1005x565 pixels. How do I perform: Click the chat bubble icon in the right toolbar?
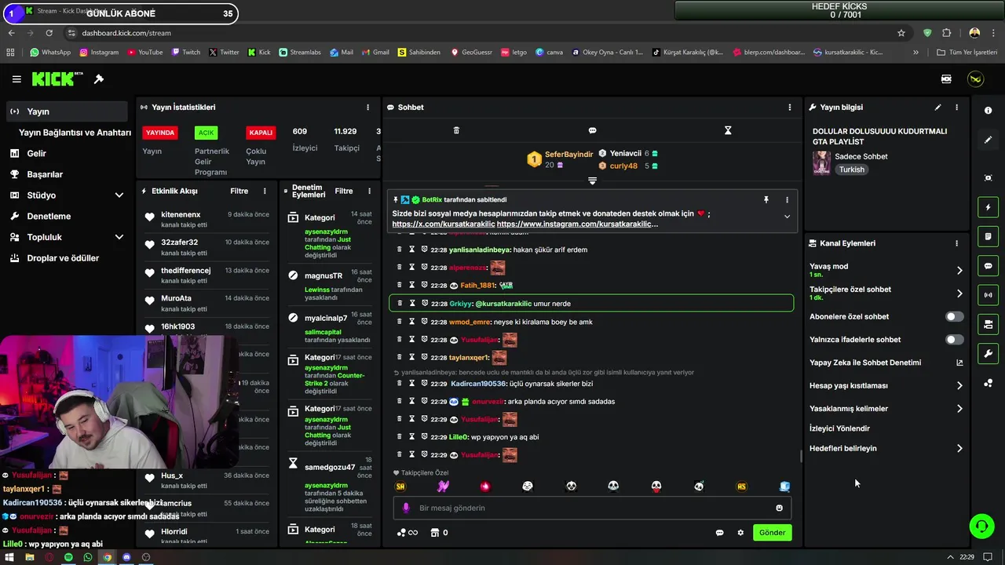[988, 266]
